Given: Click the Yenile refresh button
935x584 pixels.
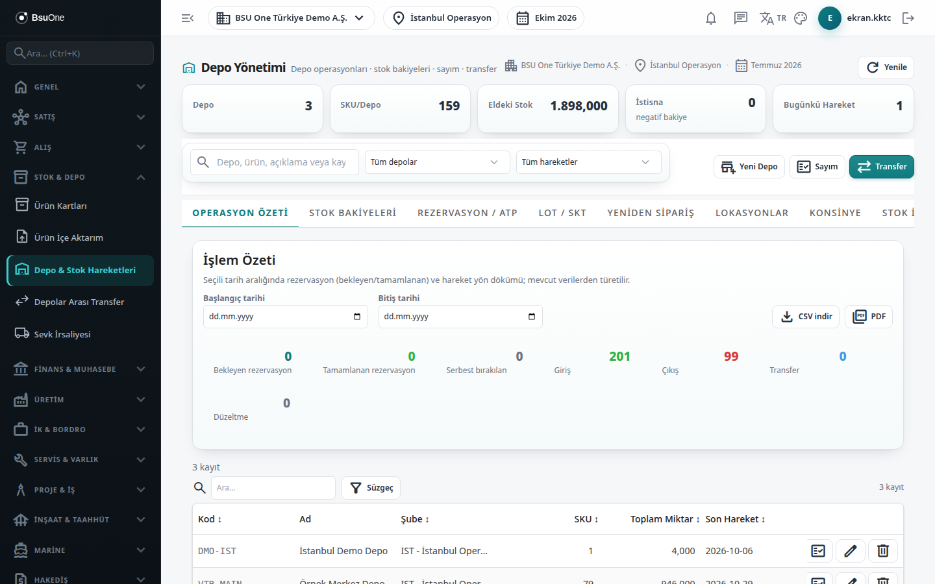Looking at the screenshot, I should click(886, 67).
